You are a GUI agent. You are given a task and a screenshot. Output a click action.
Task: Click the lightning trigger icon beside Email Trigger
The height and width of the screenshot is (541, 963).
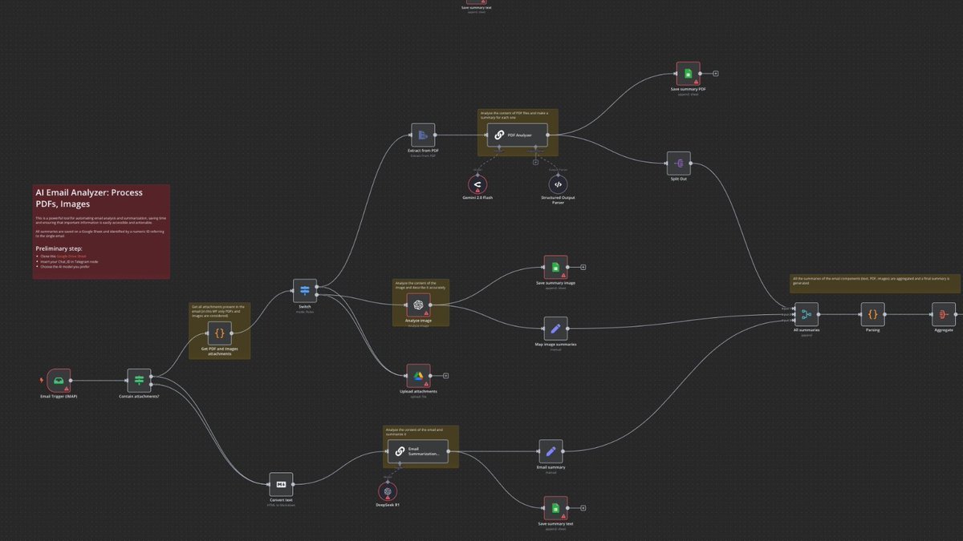[x=42, y=380]
